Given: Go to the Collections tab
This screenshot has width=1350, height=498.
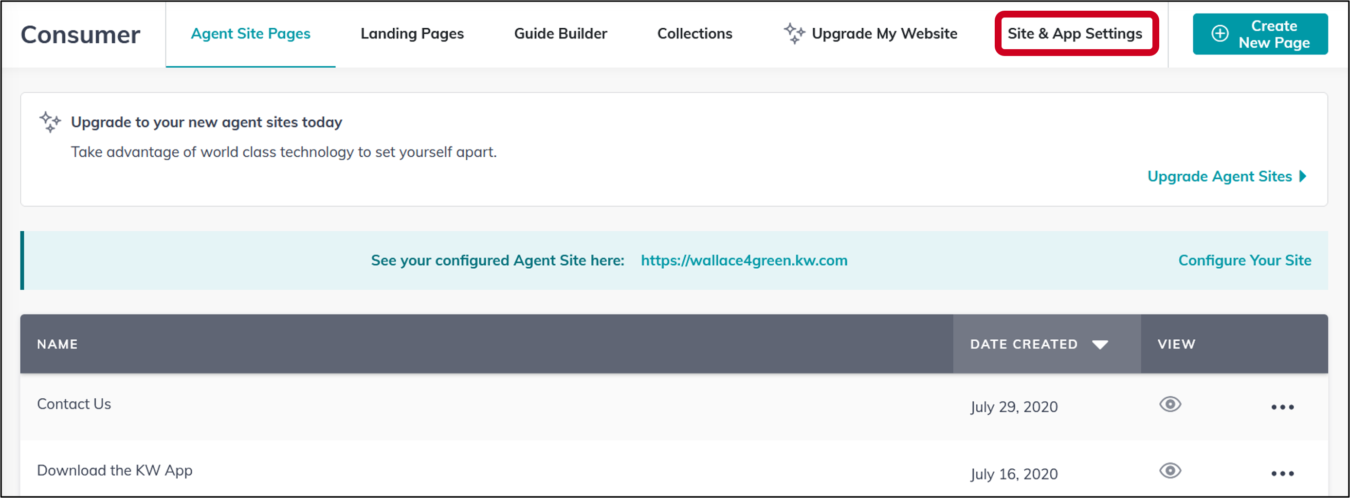Looking at the screenshot, I should (694, 34).
